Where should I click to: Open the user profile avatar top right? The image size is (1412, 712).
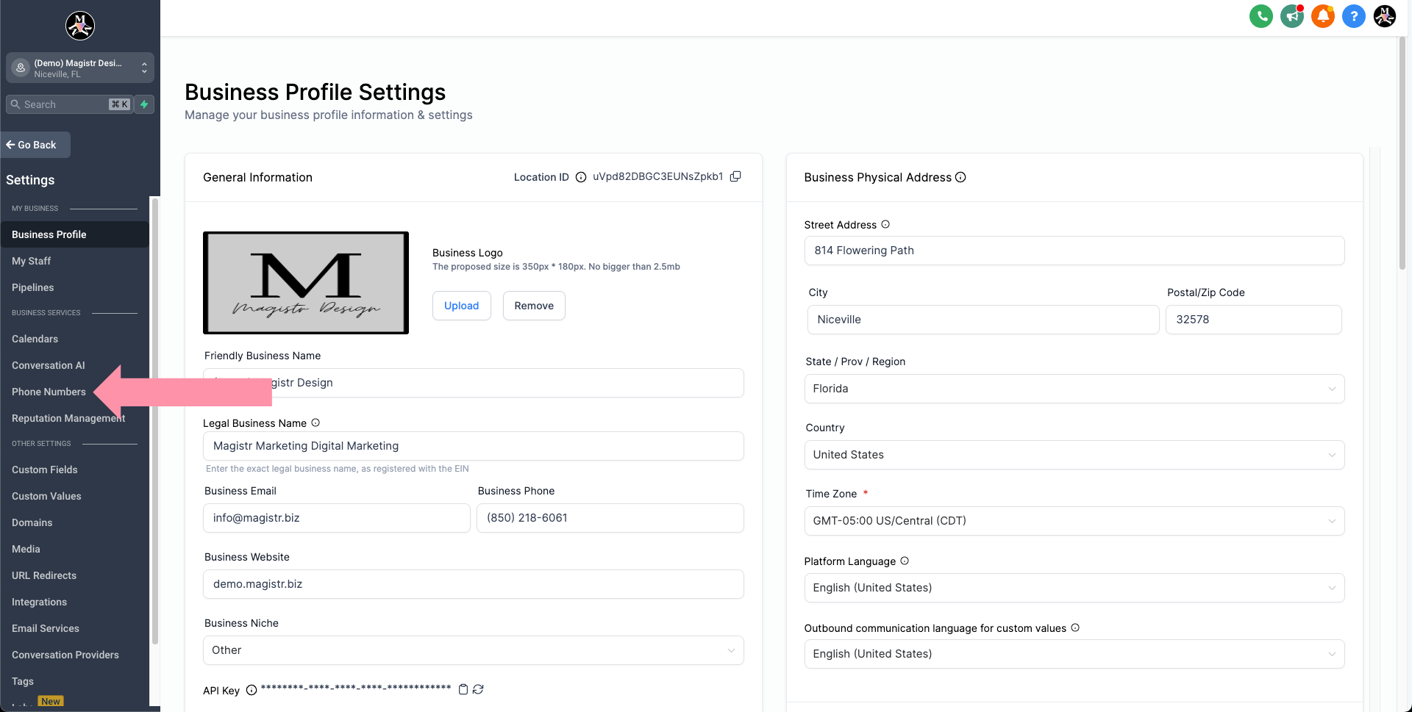click(1384, 16)
